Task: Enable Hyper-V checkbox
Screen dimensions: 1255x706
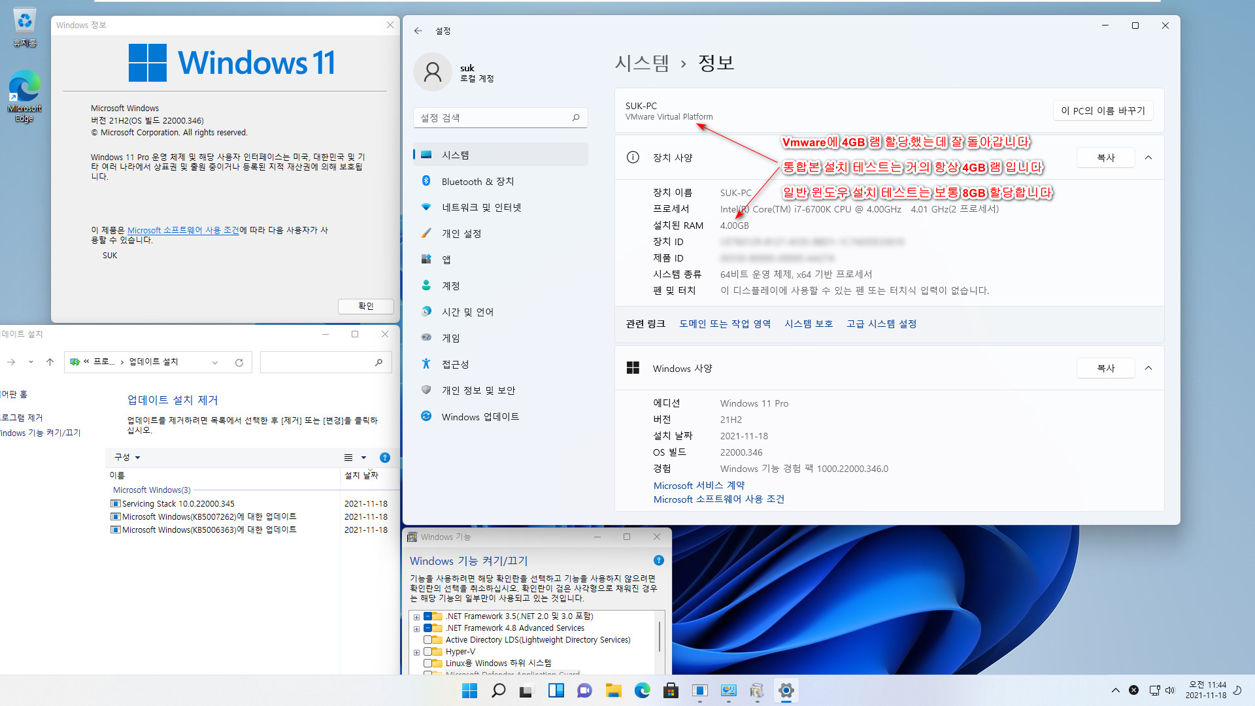Action: tap(427, 651)
